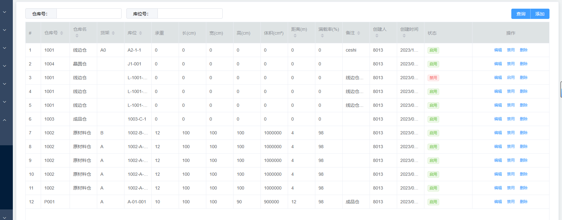Screen dimensions: 562x220
Task: Edit row 2 warehouse location J1-001
Action: tap(498, 64)
